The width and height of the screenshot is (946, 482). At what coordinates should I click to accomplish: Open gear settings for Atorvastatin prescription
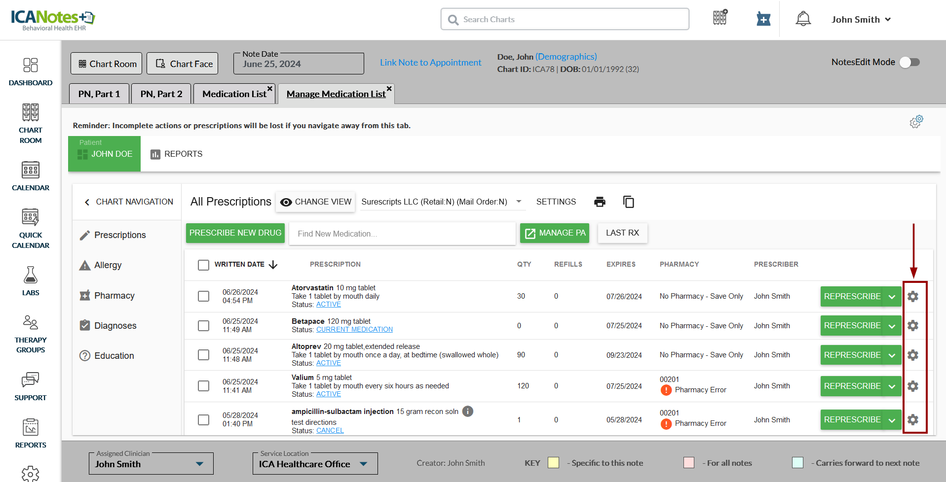(913, 296)
